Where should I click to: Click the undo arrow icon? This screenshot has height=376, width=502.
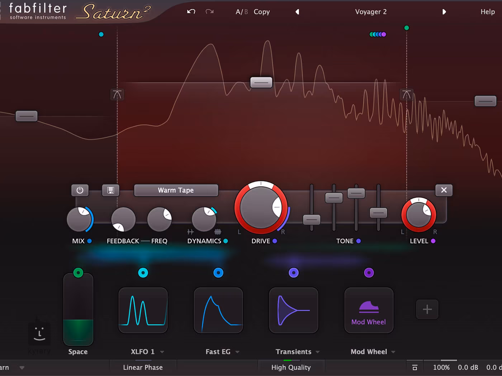[191, 11]
